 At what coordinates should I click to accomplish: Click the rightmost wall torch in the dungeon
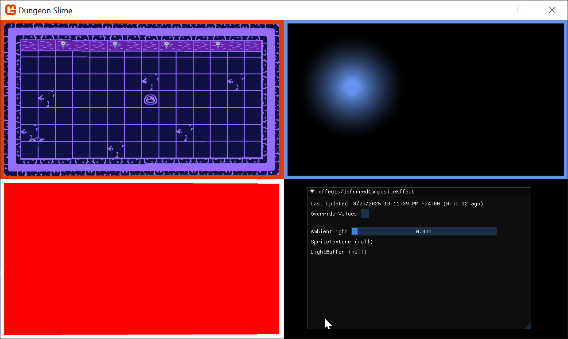tap(218, 44)
